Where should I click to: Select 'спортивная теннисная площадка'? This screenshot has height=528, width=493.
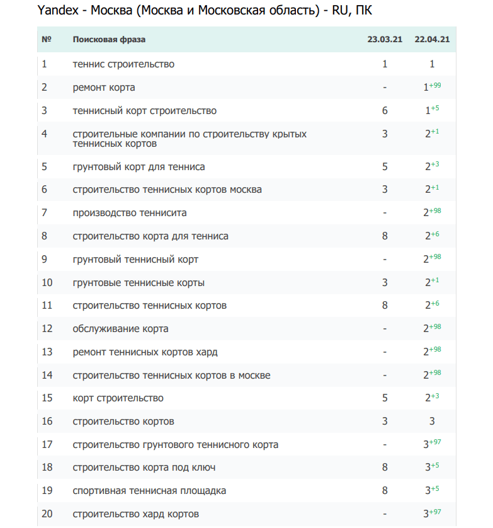pyautogui.click(x=149, y=491)
